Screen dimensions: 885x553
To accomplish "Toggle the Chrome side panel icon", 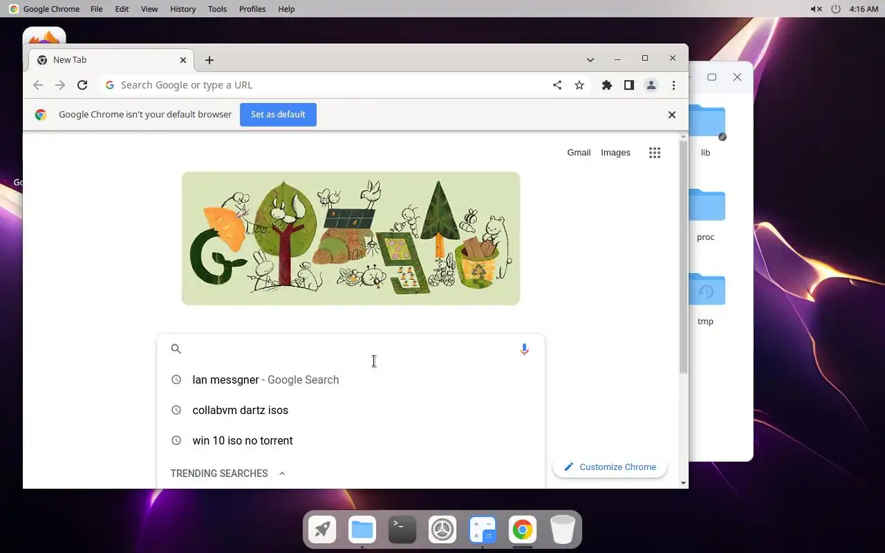I will click(x=629, y=85).
